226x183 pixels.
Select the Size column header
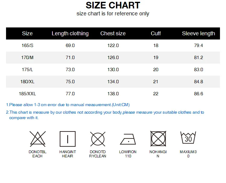click(27, 33)
